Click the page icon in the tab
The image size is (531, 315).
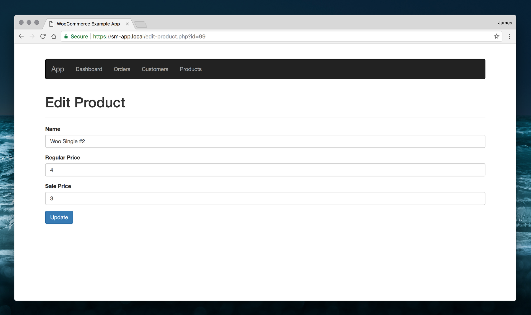51,24
